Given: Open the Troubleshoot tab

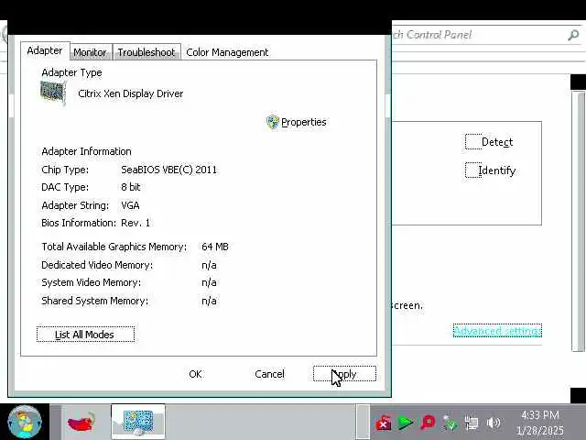Looking at the screenshot, I should (x=146, y=52).
